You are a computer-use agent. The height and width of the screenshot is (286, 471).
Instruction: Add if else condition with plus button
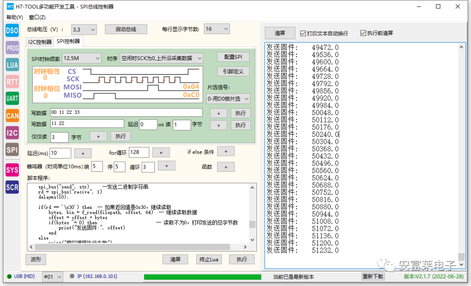click(226, 151)
